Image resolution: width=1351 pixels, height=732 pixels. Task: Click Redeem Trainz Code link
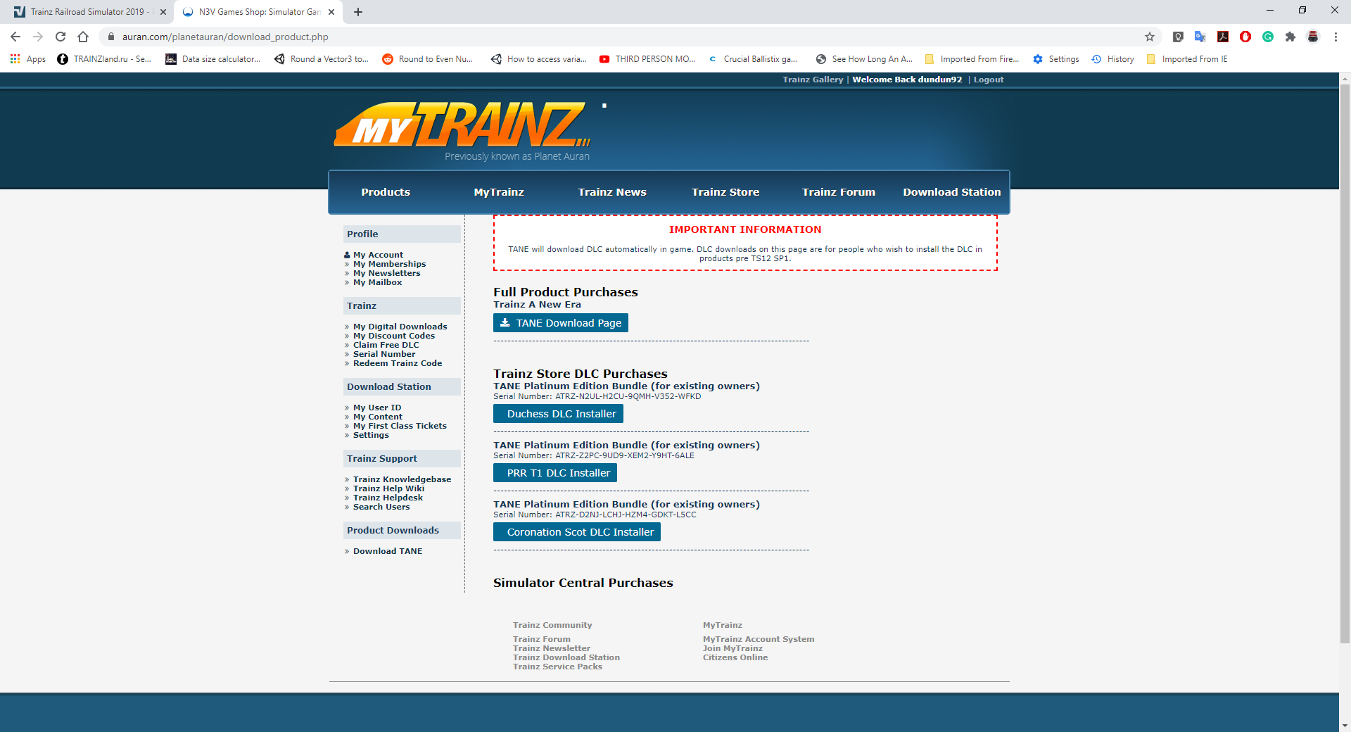(398, 363)
